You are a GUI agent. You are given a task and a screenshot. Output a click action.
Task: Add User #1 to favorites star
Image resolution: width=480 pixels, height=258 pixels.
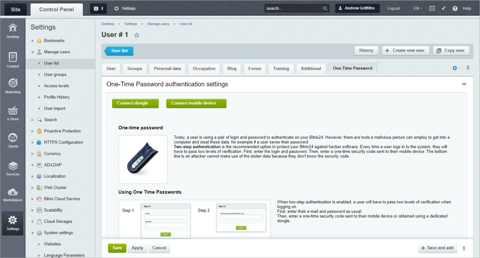coord(137,35)
